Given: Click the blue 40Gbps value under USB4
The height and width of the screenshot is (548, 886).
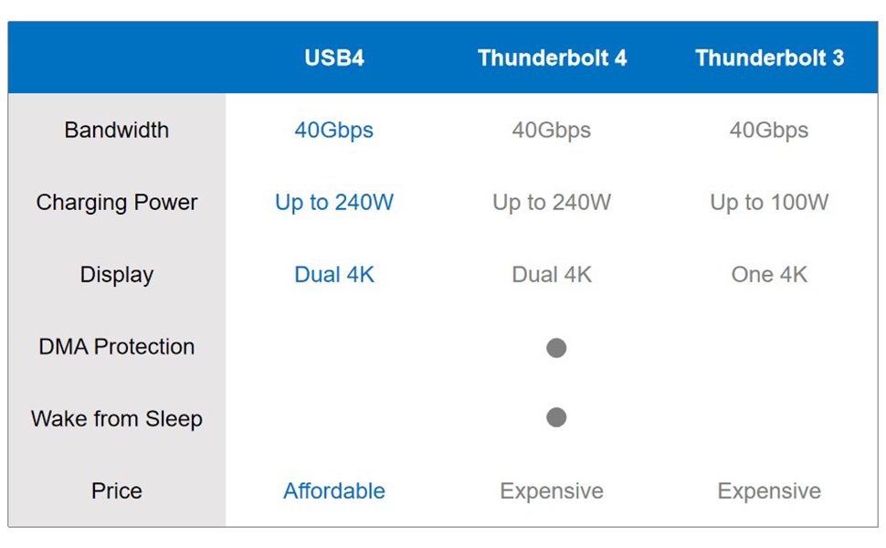Looking at the screenshot, I should [333, 130].
